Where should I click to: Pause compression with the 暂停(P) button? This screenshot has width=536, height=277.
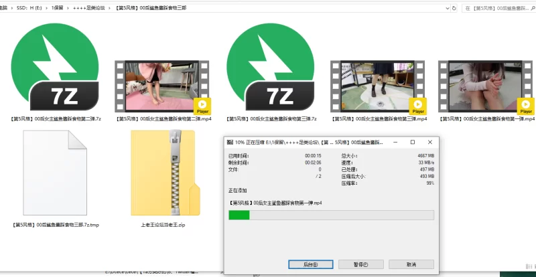360,264
